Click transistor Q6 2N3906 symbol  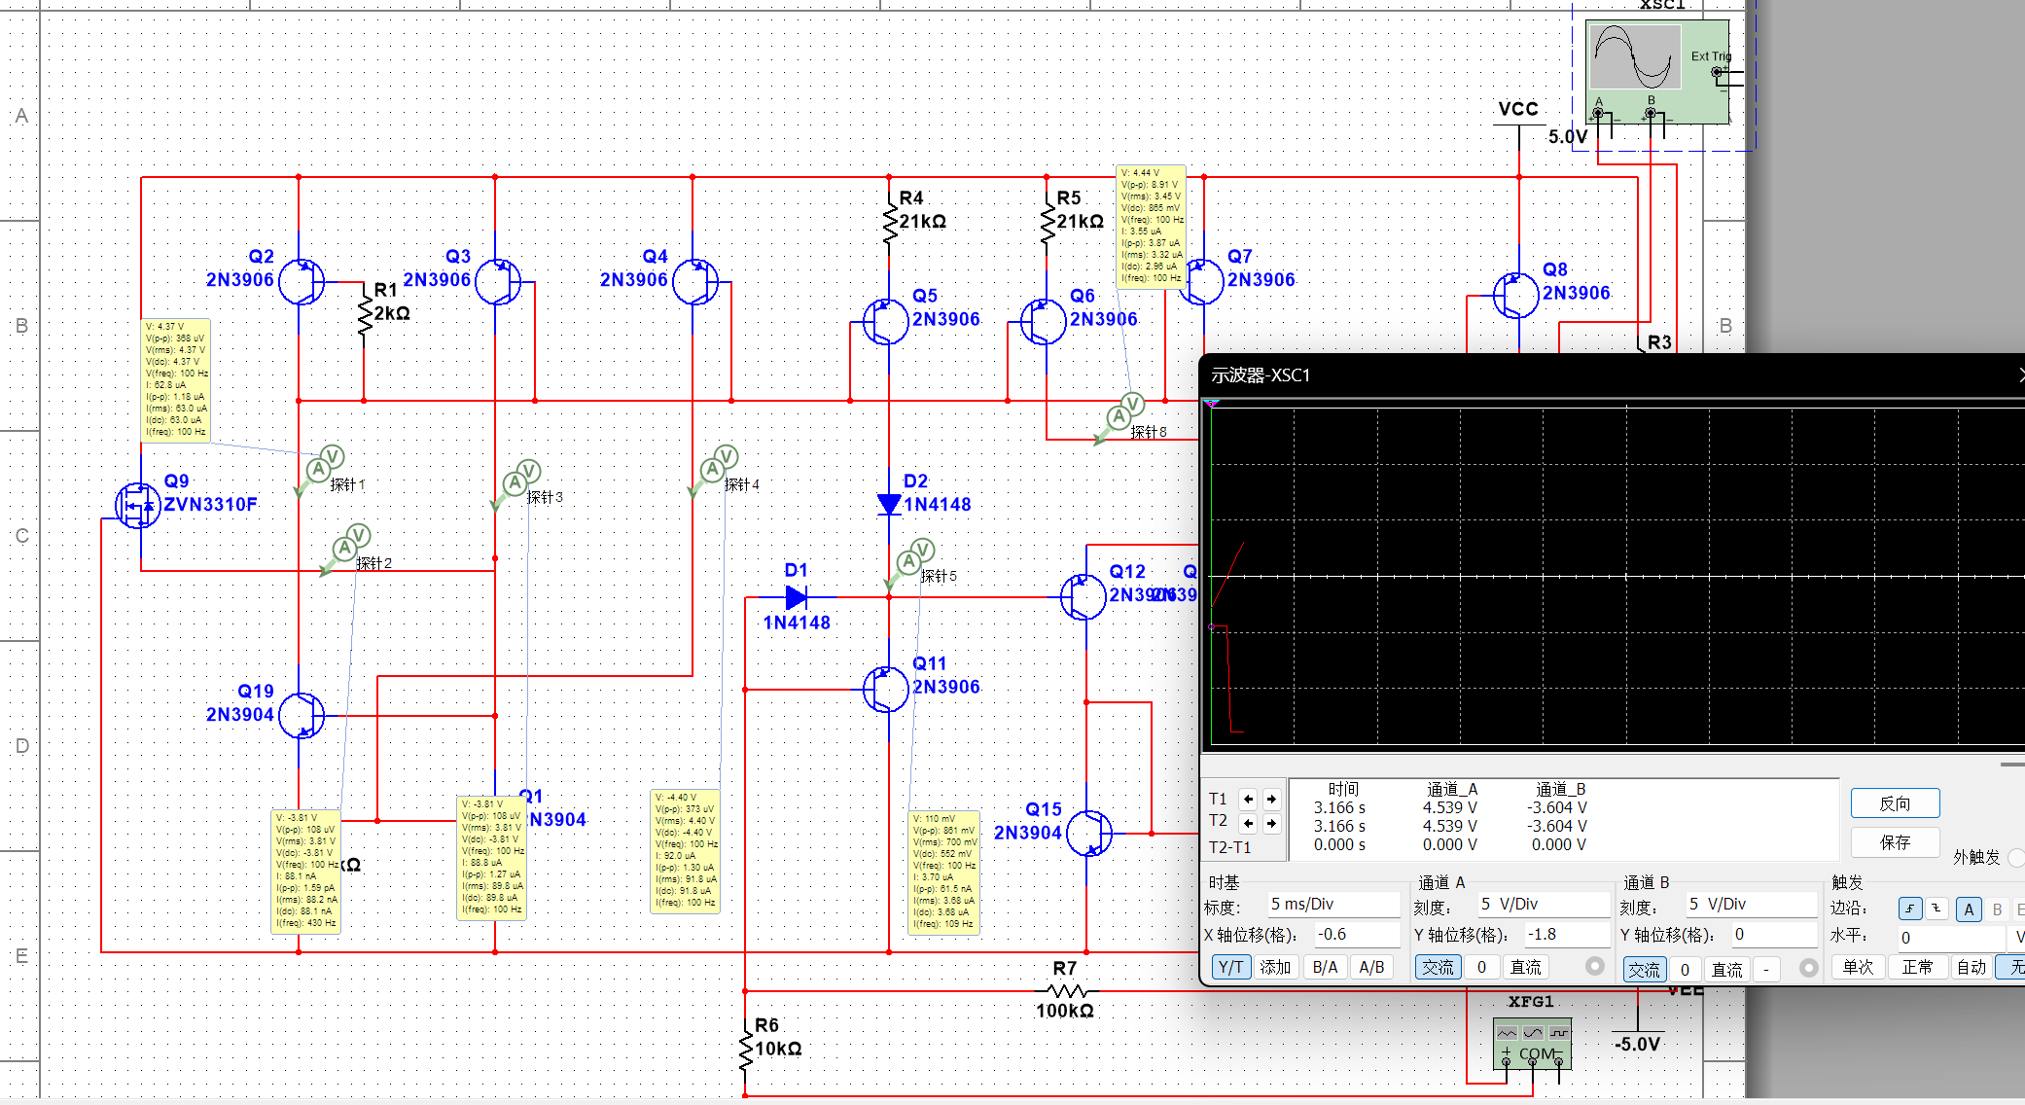(x=1044, y=322)
